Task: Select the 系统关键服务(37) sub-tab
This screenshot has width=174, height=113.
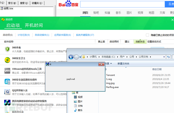Action: click(85, 35)
